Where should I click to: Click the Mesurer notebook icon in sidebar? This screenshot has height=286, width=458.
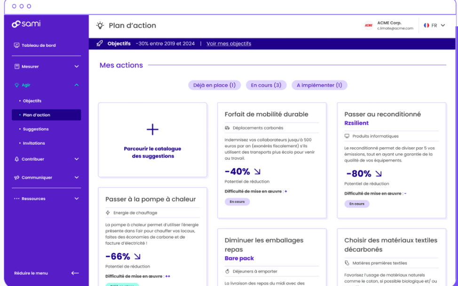(16, 66)
